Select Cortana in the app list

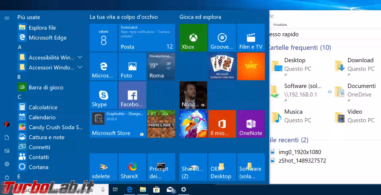click(38, 167)
